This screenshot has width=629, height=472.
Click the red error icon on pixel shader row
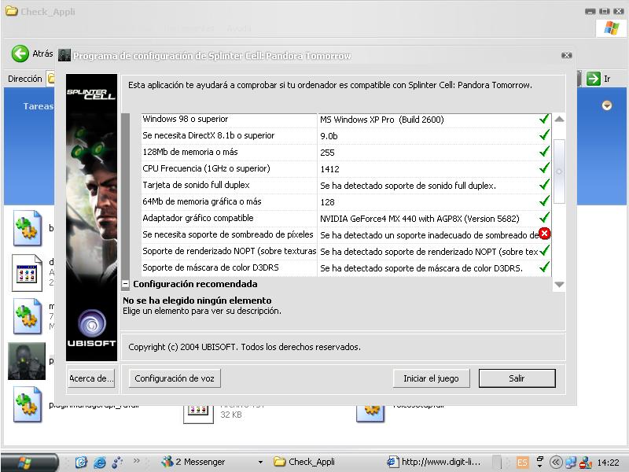(x=544, y=234)
